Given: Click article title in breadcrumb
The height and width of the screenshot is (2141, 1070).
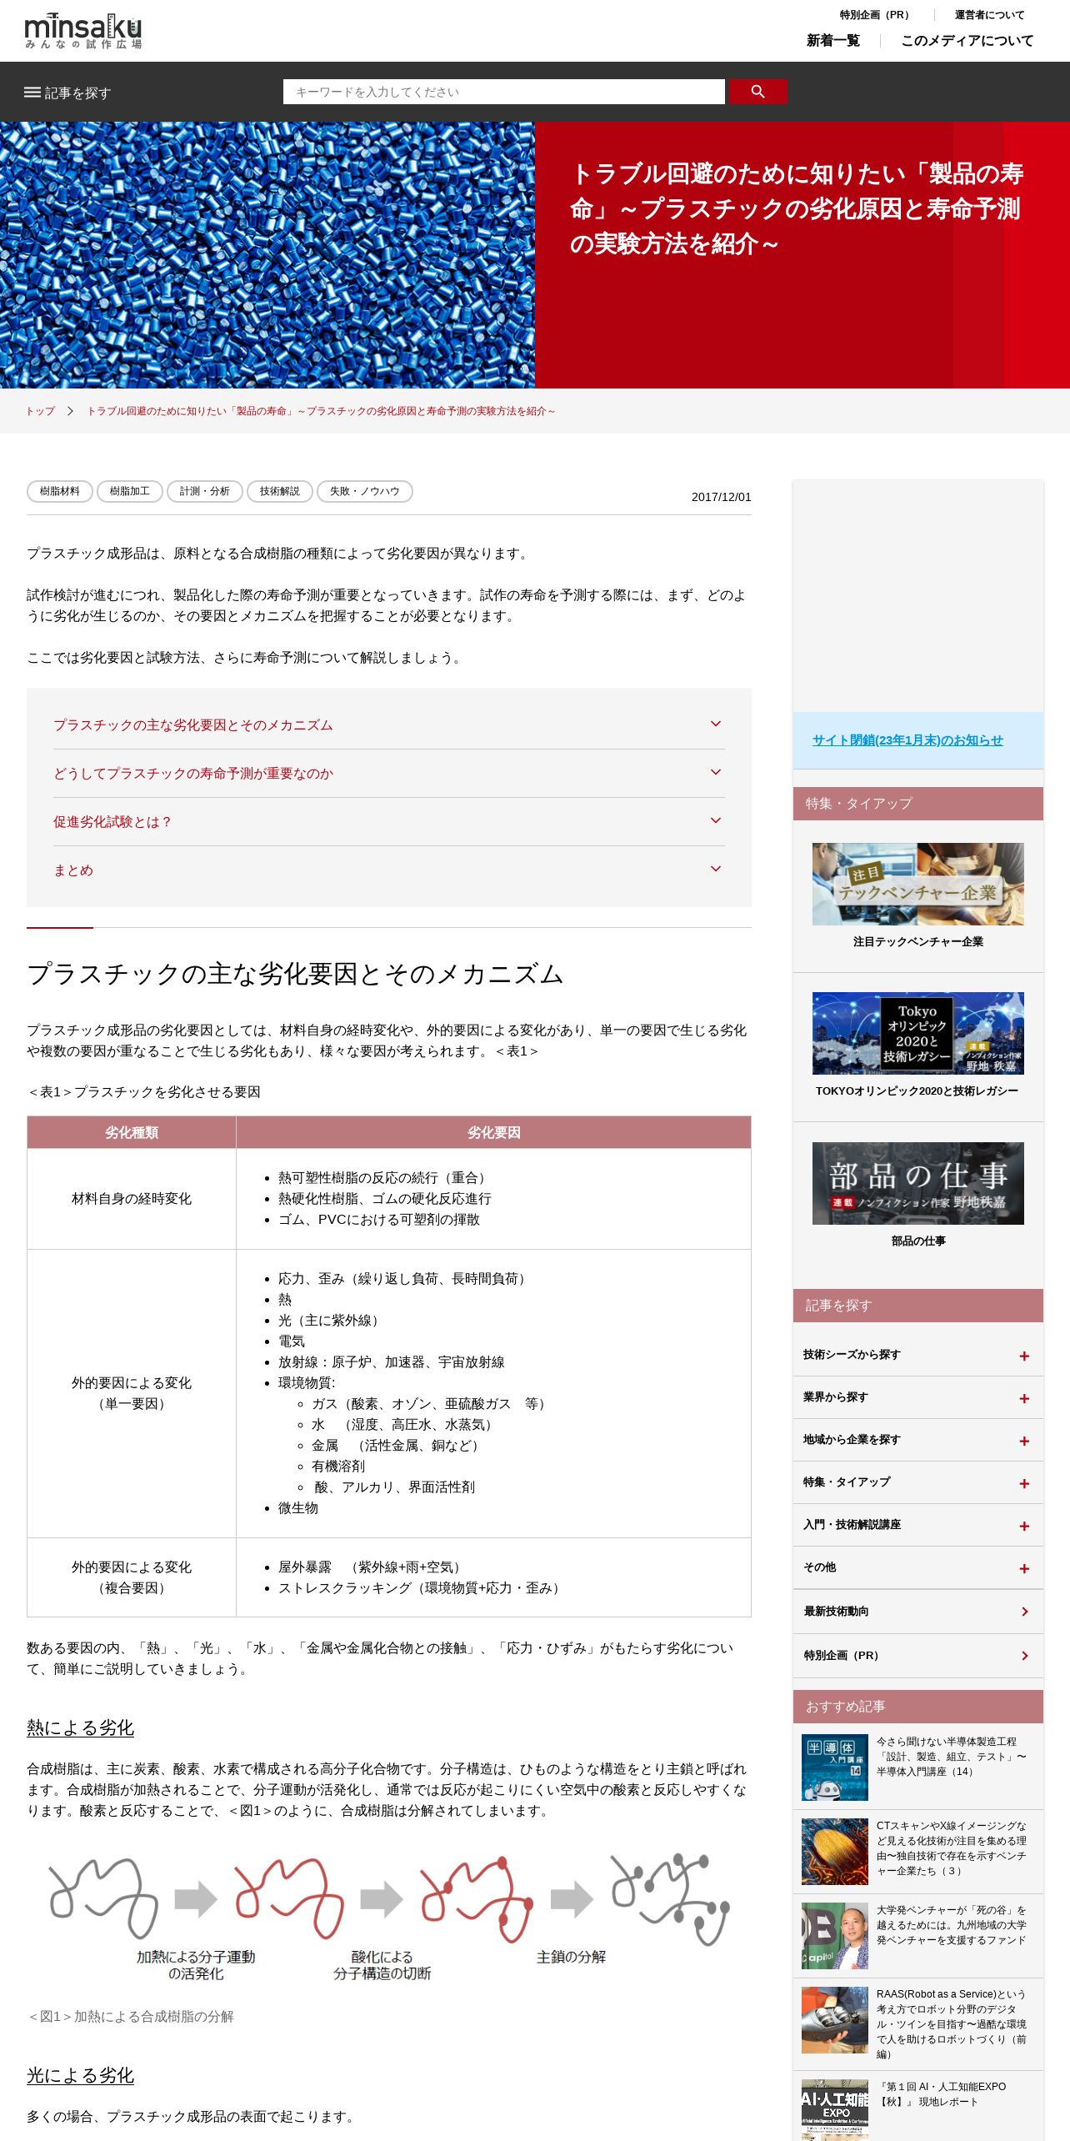Looking at the screenshot, I should pos(321,411).
